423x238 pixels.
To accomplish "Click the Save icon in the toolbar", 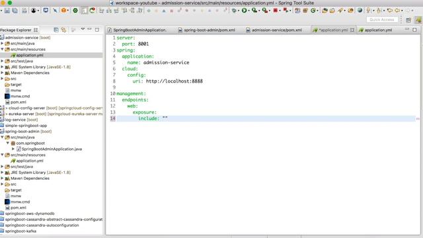I will 7,11.
